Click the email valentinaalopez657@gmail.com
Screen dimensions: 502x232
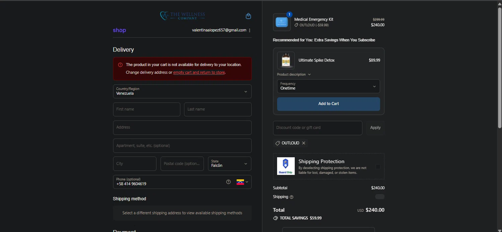(x=219, y=30)
